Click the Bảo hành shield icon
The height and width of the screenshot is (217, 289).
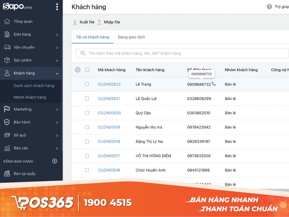[7, 122]
